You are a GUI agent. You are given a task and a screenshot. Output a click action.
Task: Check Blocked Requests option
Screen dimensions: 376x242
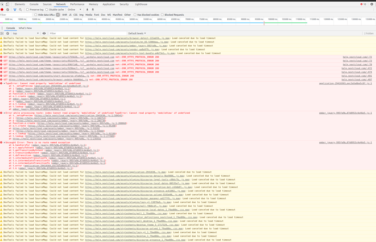(162, 15)
